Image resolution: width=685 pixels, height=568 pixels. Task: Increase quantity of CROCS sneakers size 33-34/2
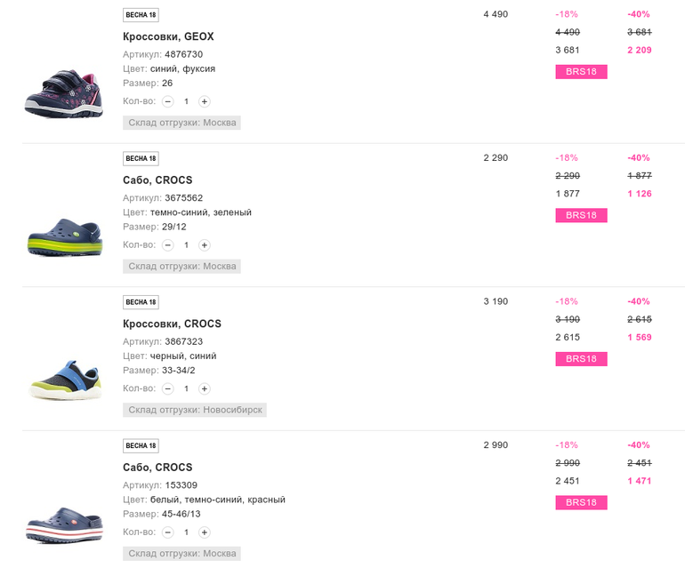point(204,388)
